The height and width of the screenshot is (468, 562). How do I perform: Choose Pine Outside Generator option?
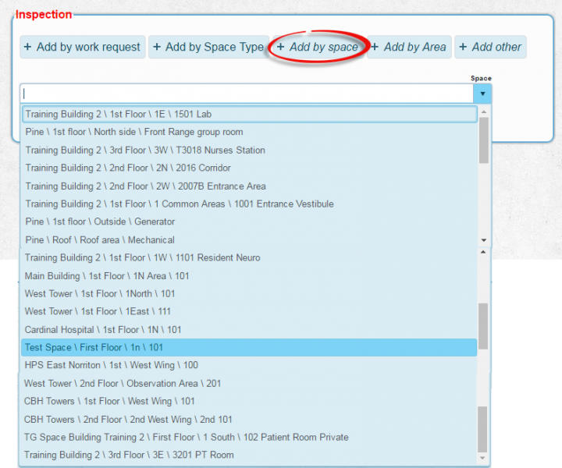(x=248, y=222)
